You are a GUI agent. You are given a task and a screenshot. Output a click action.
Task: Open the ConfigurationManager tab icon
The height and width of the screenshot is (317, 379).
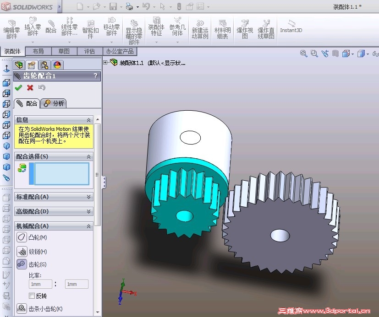point(44,65)
